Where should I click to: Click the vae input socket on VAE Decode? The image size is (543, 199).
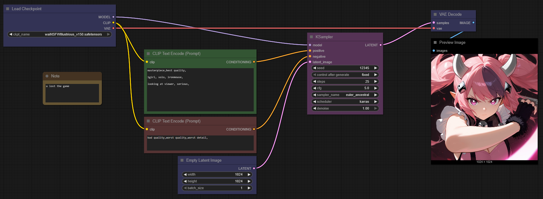(434, 28)
